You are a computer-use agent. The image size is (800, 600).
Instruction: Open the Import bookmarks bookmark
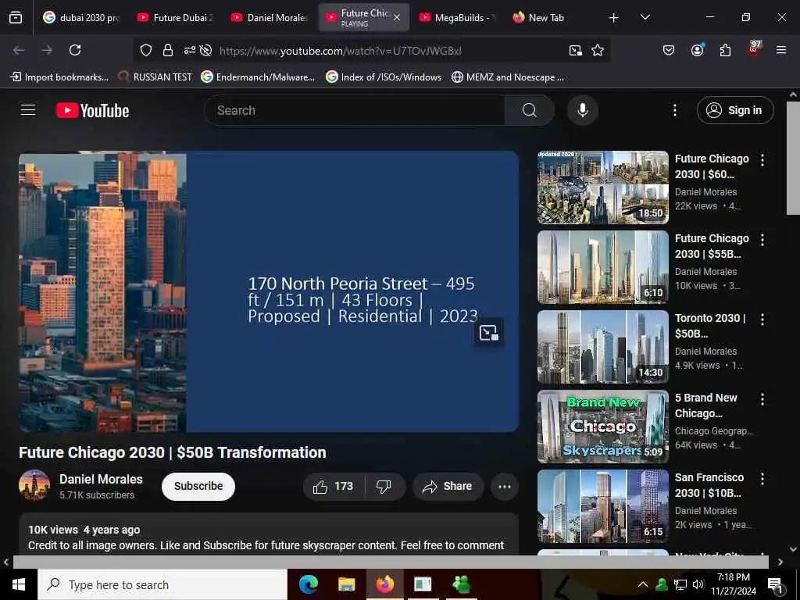(x=59, y=77)
